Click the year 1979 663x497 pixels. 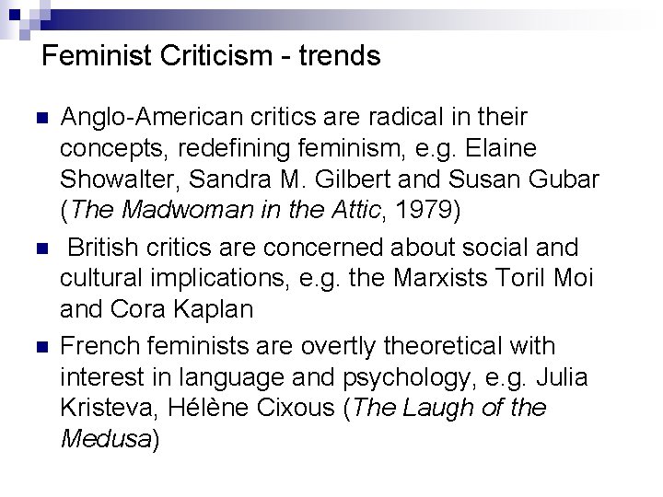coord(423,209)
